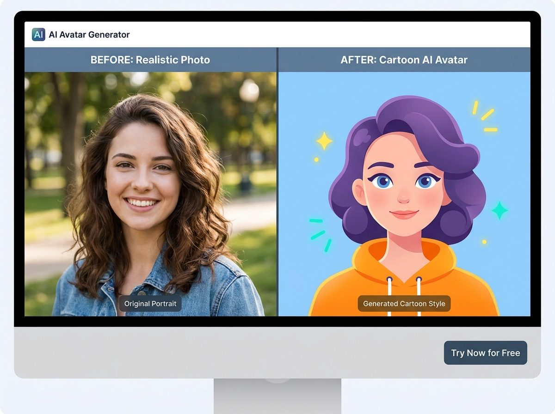Click the AI logo icon
Viewport: 555px width, 414px height.
38,35
